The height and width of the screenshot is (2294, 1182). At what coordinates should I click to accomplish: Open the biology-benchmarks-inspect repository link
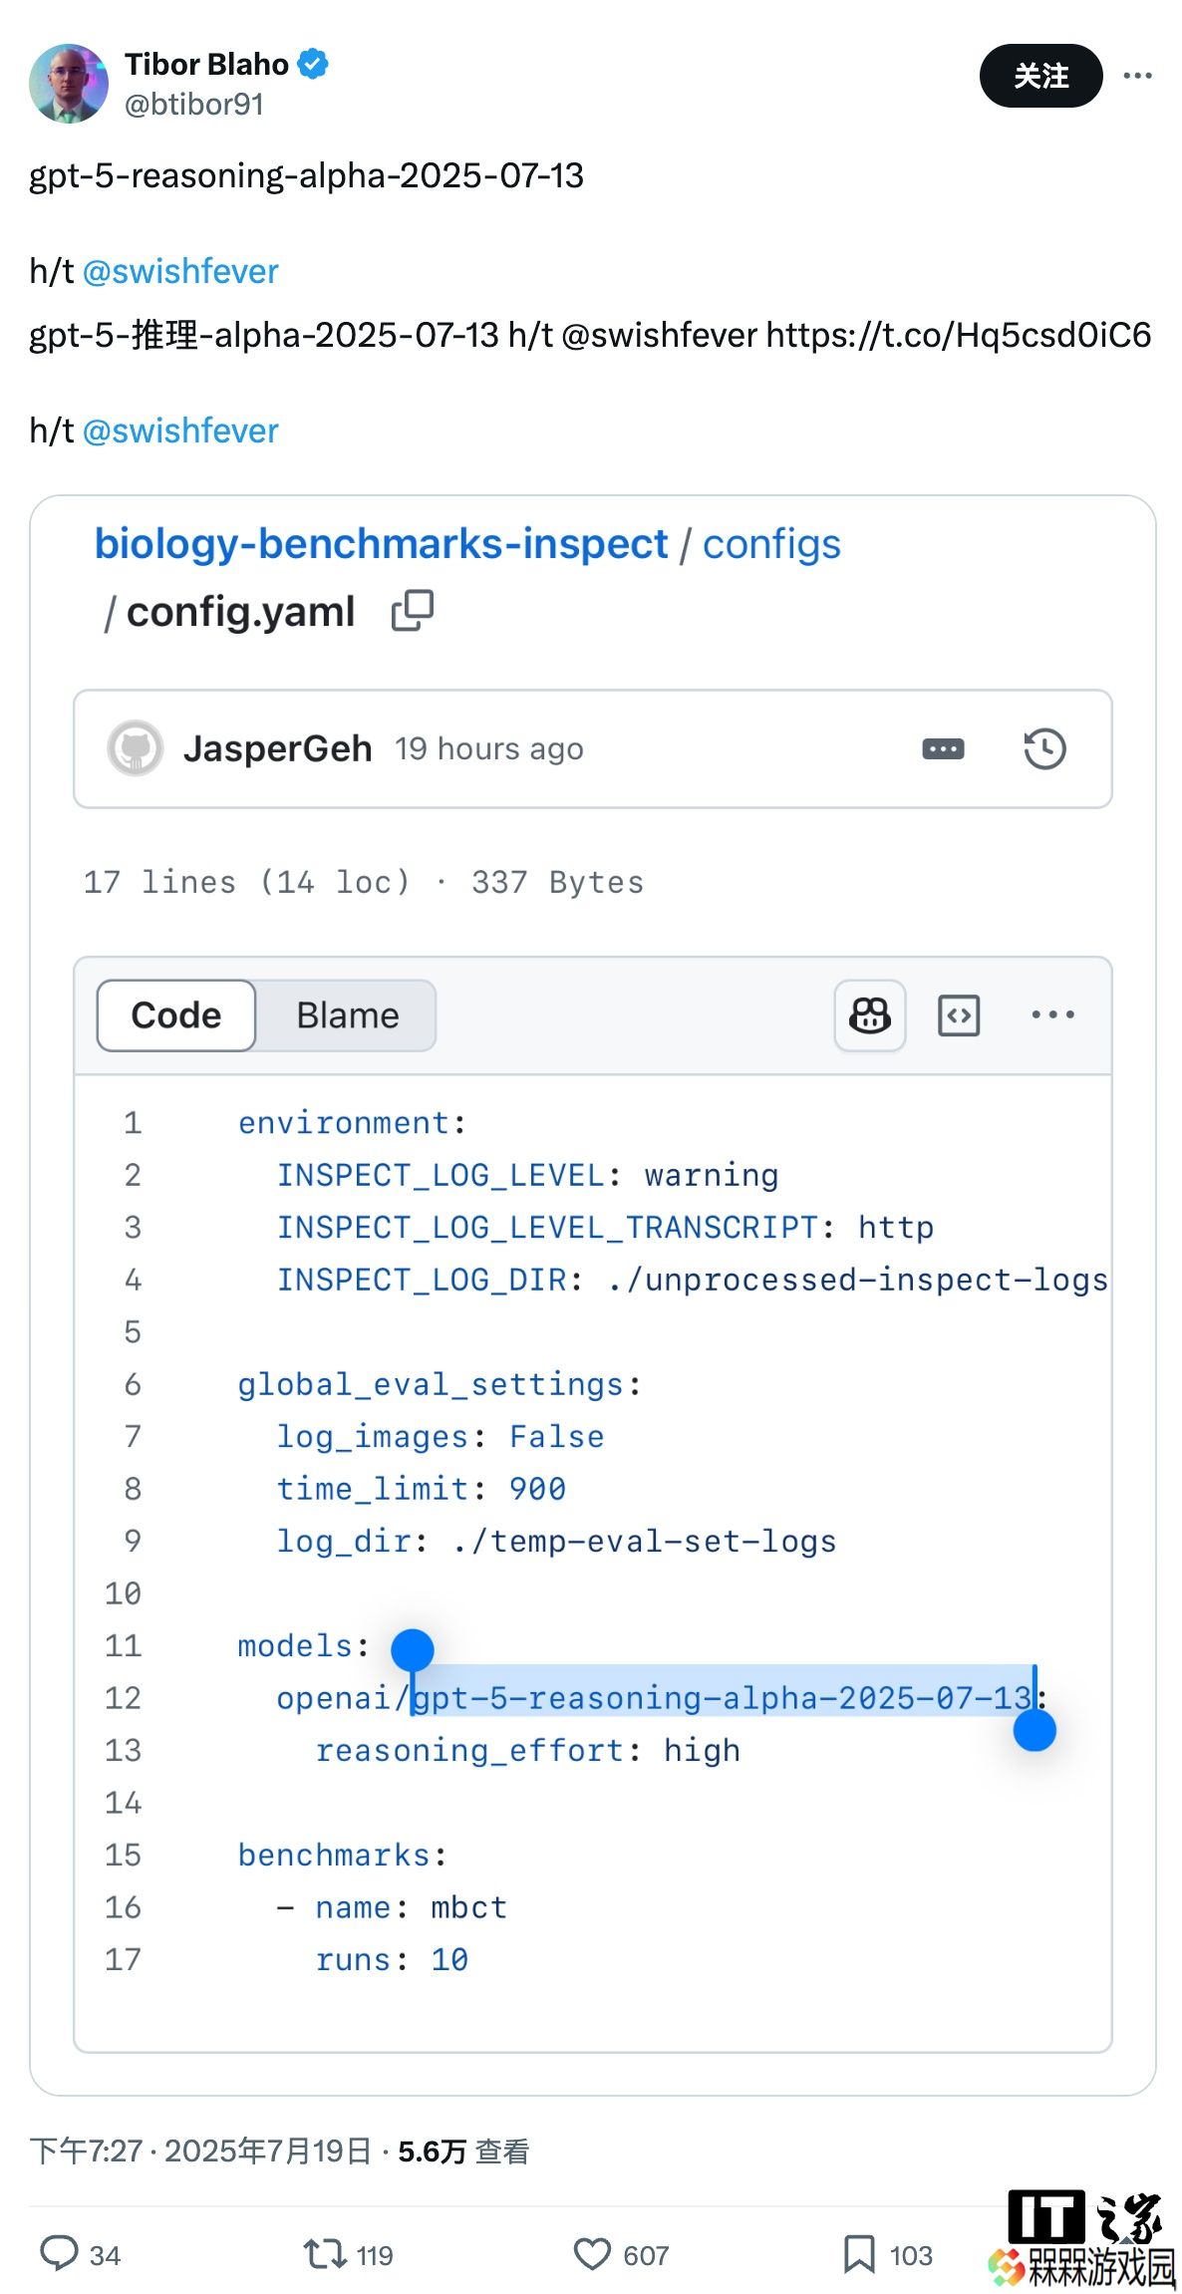point(381,544)
